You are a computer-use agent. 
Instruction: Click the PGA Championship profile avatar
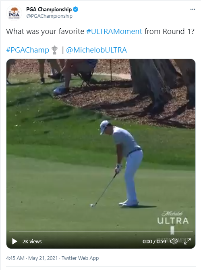click(14, 13)
